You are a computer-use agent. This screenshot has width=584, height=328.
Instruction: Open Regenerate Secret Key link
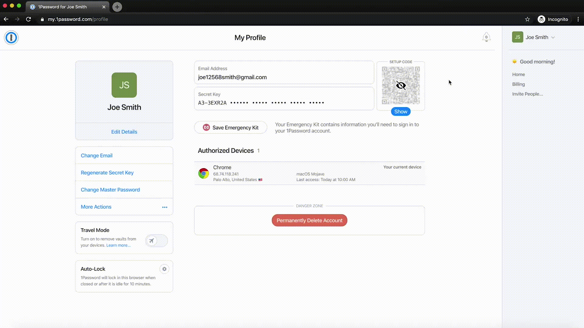[107, 173]
